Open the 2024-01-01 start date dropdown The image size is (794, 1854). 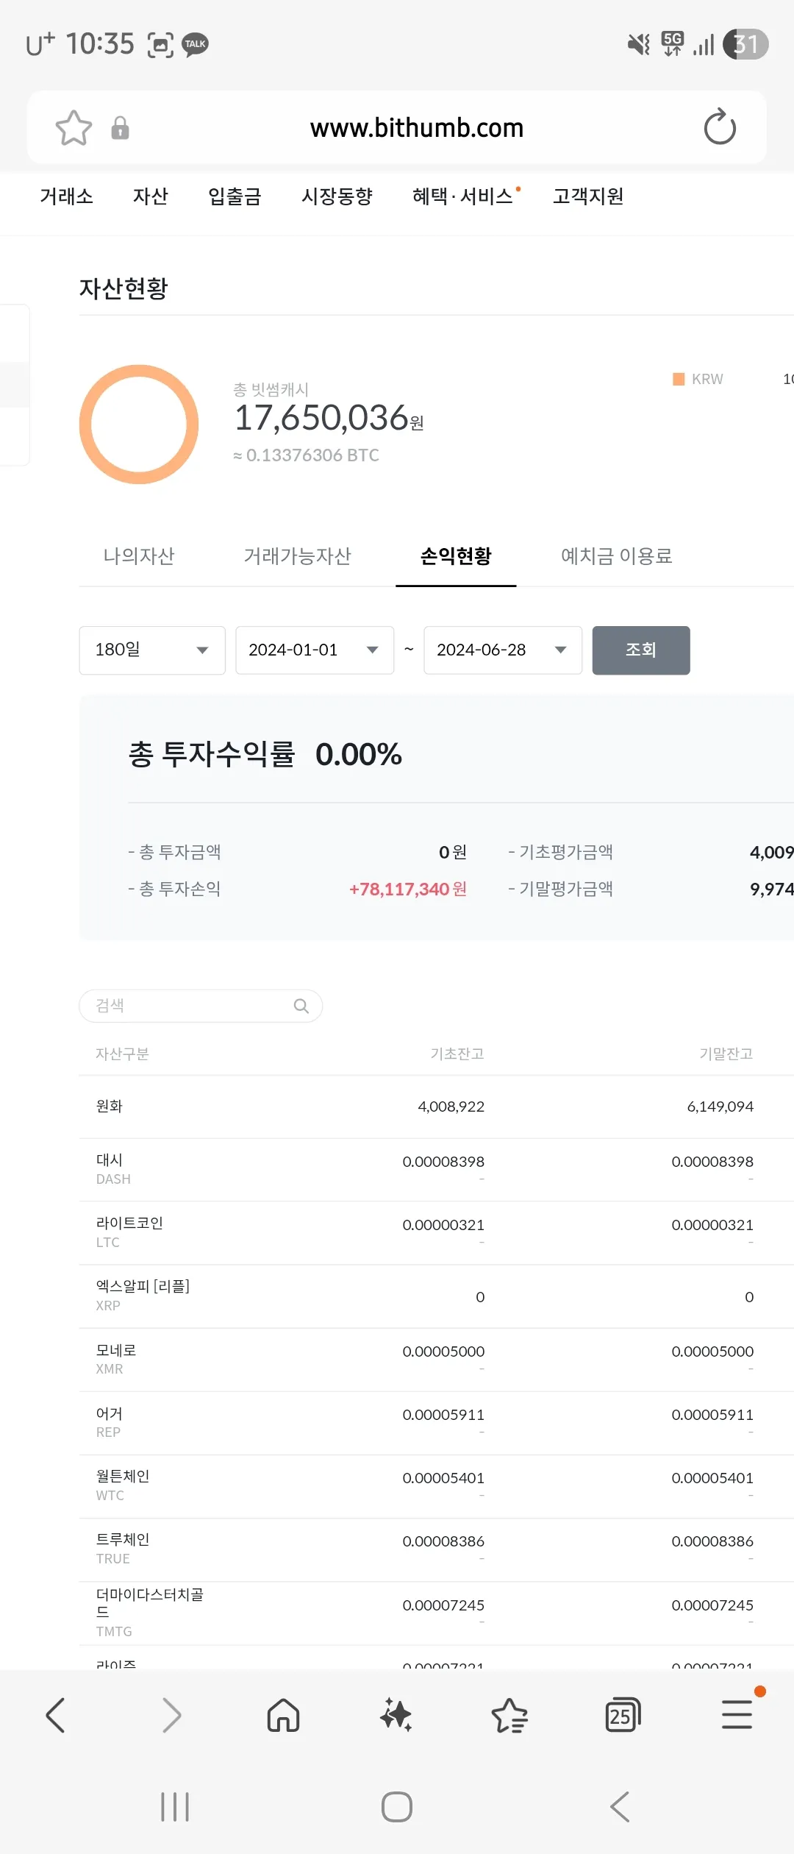pyautogui.click(x=315, y=650)
